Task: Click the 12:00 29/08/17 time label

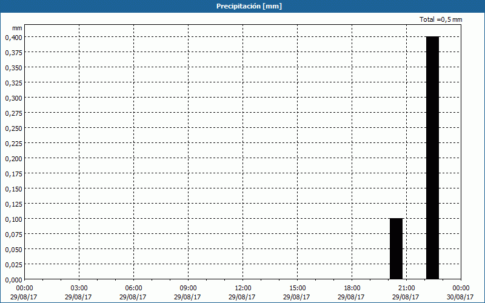Action: pos(242,293)
